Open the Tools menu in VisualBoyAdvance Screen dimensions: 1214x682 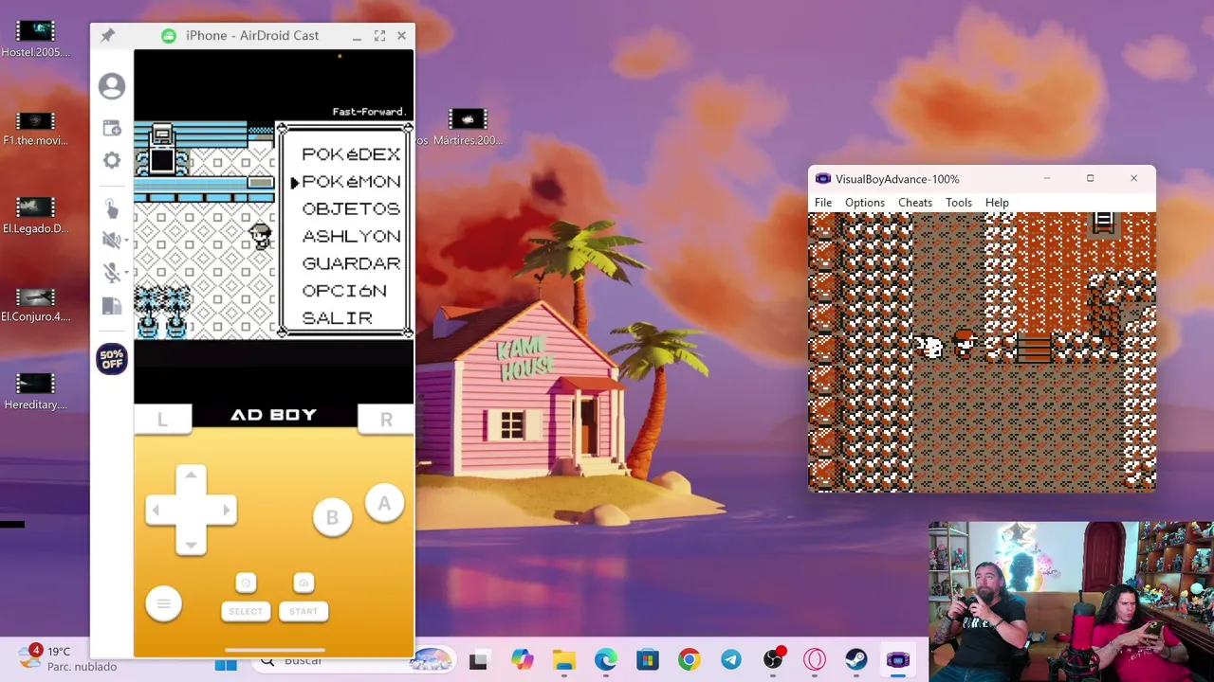pos(959,202)
